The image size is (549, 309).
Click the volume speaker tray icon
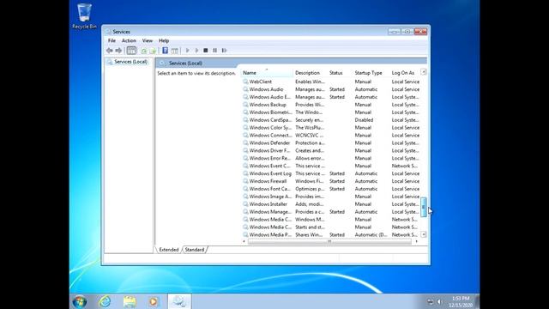(439, 301)
